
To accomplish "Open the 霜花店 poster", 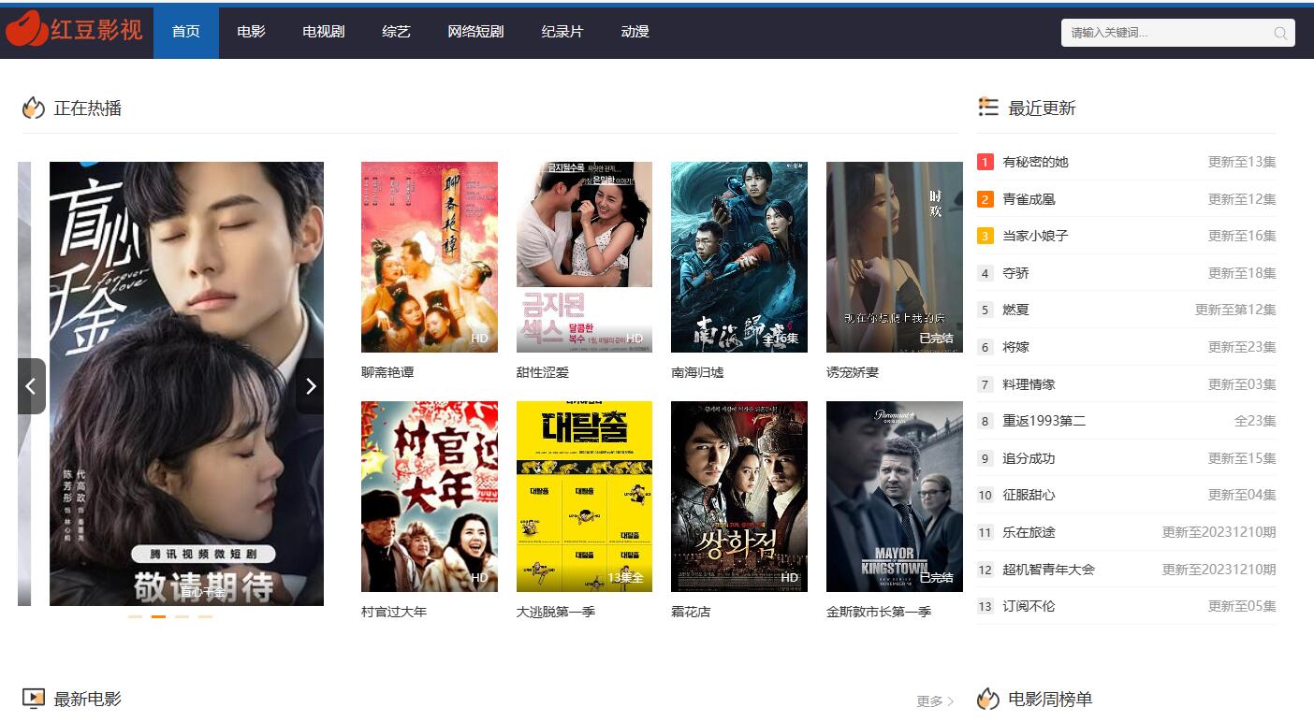I will [739, 497].
